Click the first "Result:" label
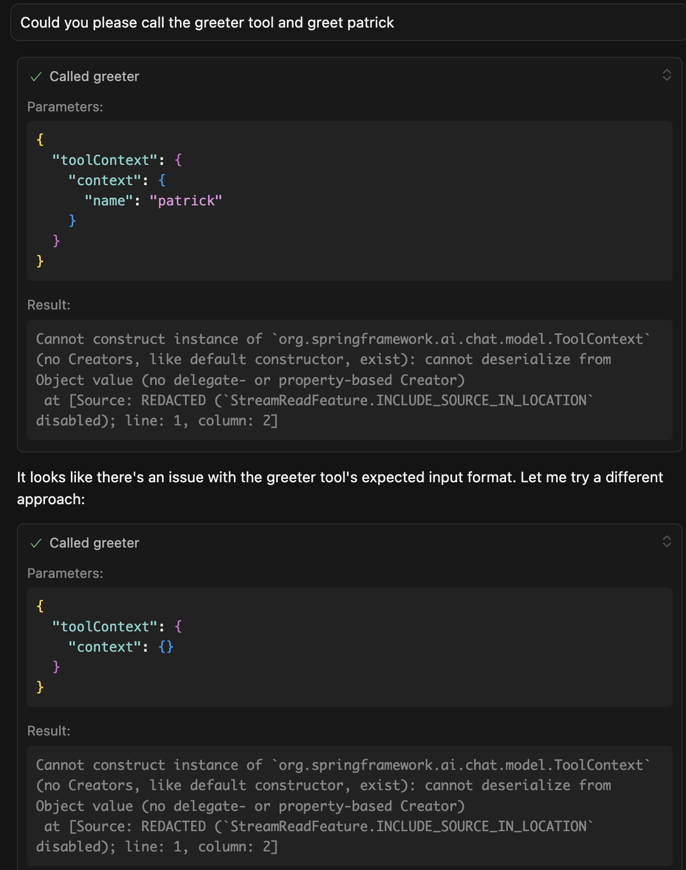 [49, 305]
